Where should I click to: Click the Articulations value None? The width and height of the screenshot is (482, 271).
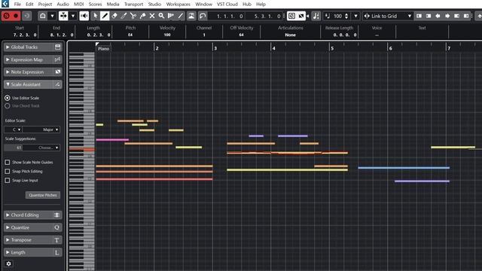click(x=290, y=35)
